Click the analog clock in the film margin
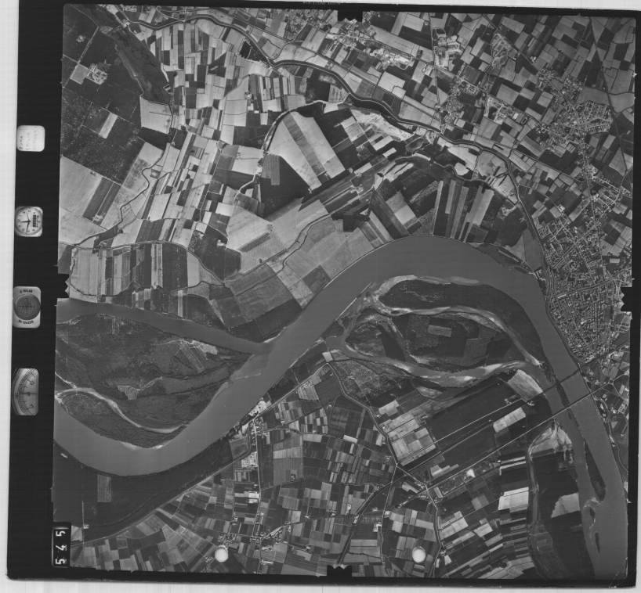This screenshot has height=593, width=641. pyautogui.click(x=29, y=221)
